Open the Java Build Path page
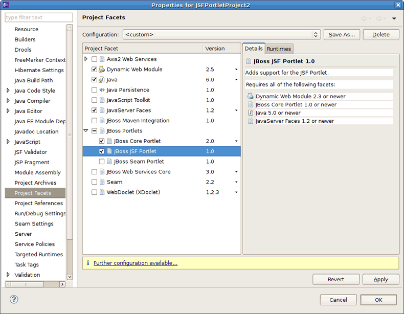 33,80
